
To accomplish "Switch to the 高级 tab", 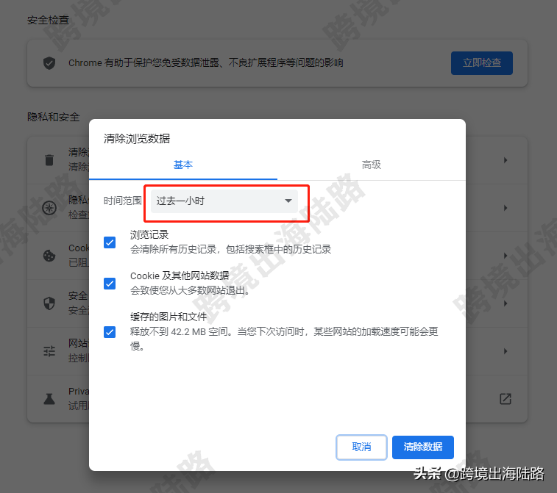I will [x=372, y=165].
